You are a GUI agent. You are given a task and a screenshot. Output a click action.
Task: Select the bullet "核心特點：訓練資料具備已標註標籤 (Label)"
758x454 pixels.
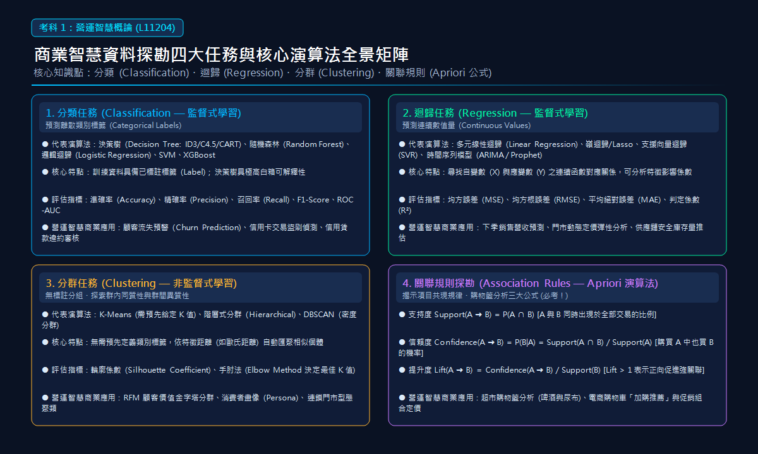(174, 172)
